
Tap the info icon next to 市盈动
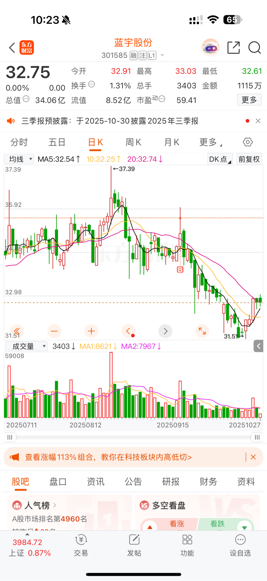point(162,99)
